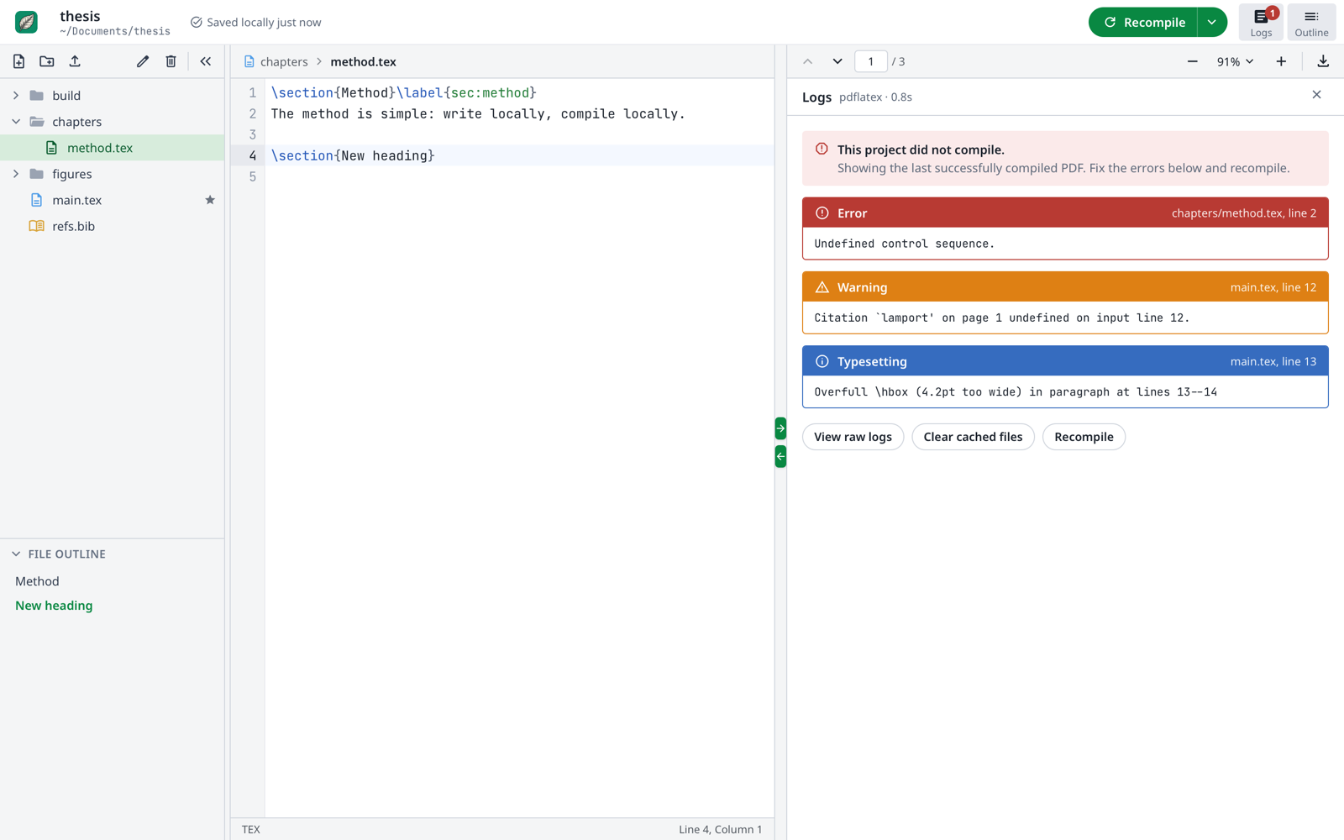This screenshot has height=840, width=1344.
Task: Zoom in with the plus icon
Action: [x=1281, y=61]
